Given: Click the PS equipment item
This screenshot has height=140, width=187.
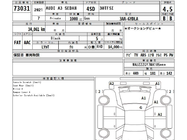Looking at the screenshot, I should pos(166,55).
